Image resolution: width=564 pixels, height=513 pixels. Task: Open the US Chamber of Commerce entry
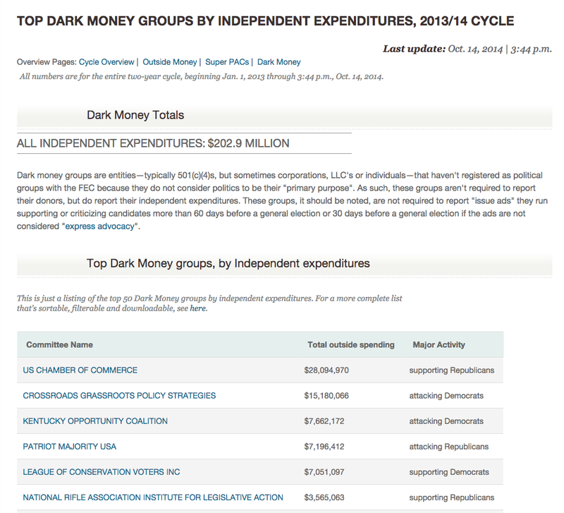pyautogui.click(x=80, y=370)
